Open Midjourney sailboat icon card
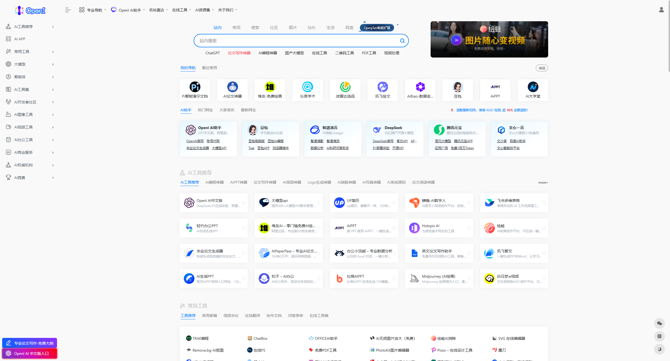This screenshot has width=670, height=361. [x=414, y=278]
